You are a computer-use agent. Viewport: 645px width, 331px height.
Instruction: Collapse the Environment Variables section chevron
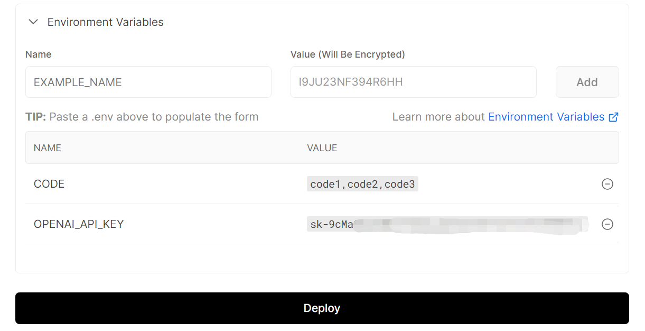click(33, 22)
